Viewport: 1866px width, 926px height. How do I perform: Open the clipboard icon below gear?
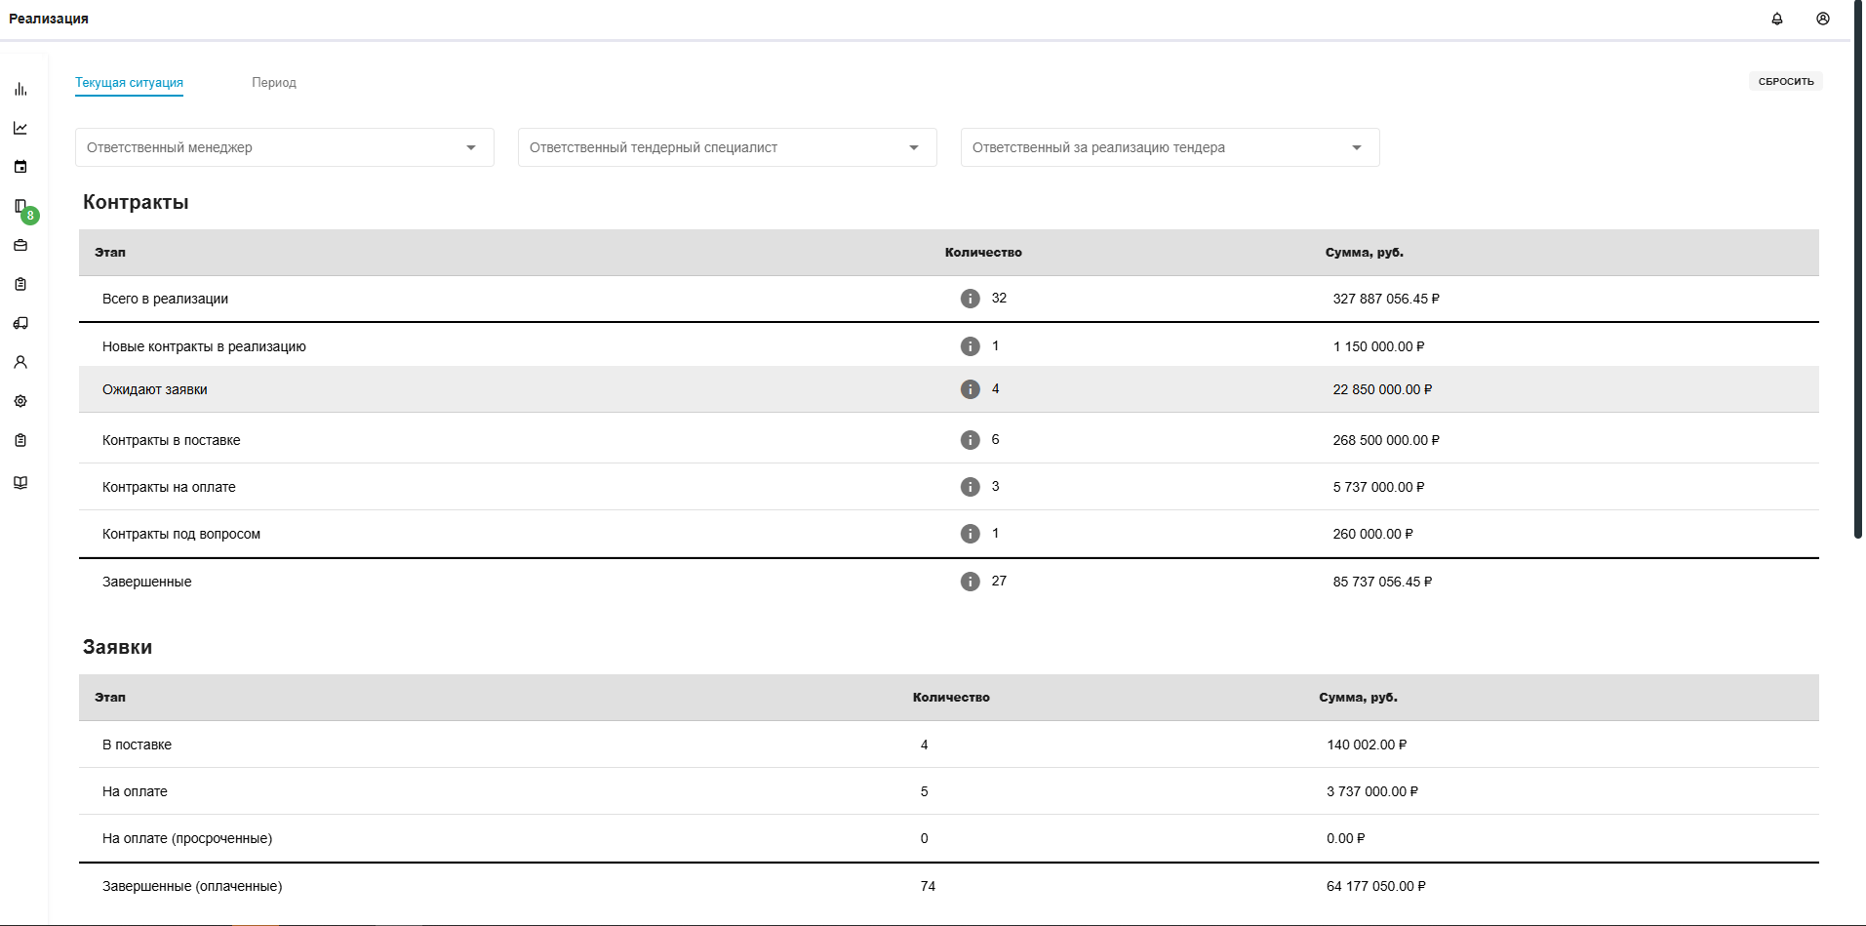click(20, 440)
